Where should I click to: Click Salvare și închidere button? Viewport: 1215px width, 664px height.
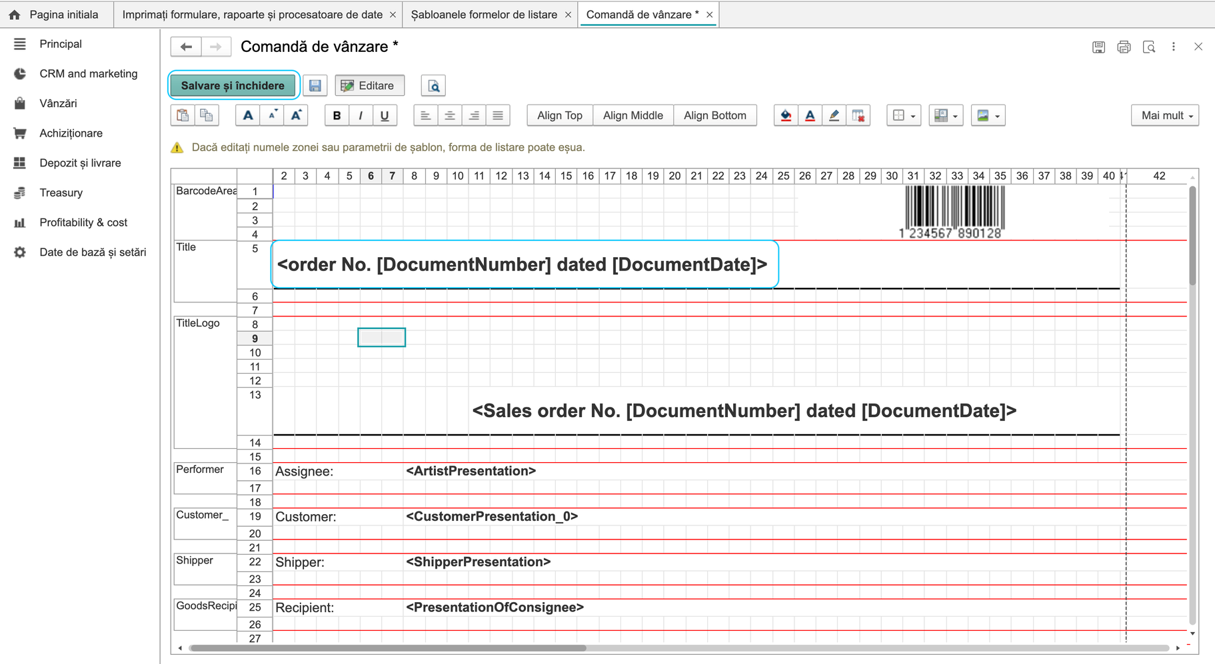233,86
